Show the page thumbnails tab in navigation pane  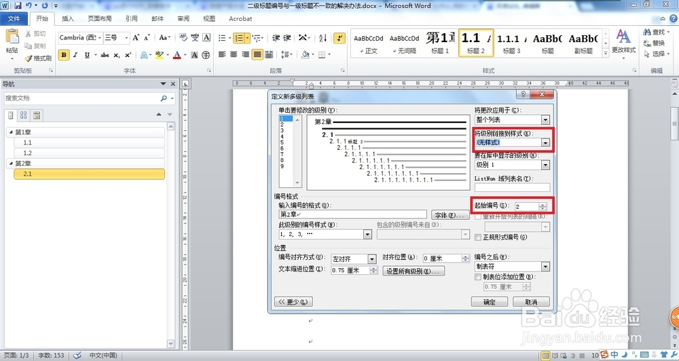pos(23,115)
